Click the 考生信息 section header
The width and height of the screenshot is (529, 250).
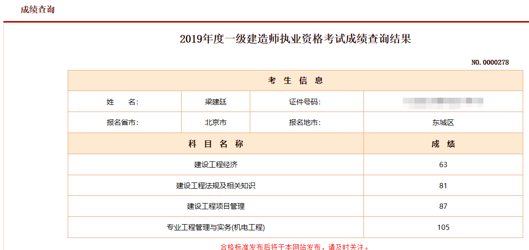pyautogui.click(x=295, y=80)
